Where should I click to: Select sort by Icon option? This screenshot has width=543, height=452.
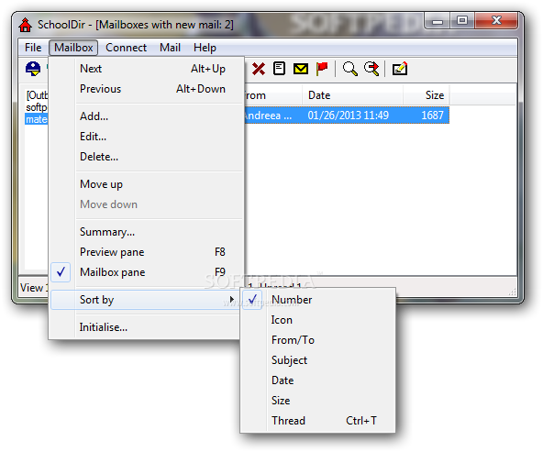[318, 320]
